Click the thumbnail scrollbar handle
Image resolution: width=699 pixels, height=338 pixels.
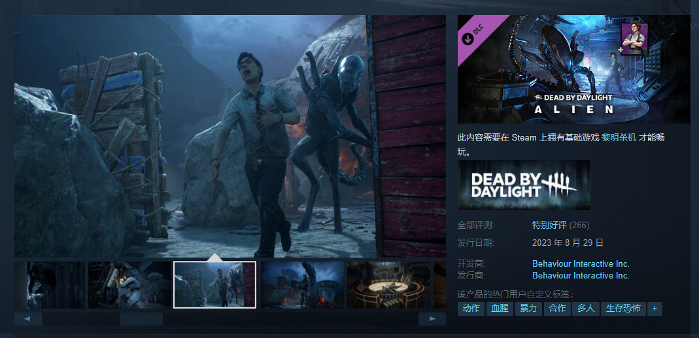141,319
